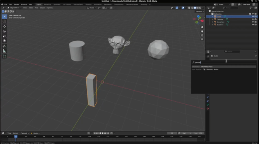Image resolution: width=259 pixels, height=144 pixels.
Task: Open the Global transform orientation dropdown
Action: click(x=91, y=8)
